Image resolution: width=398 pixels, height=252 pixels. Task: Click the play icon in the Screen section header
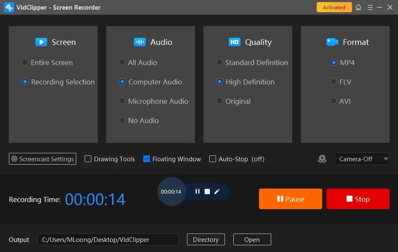(x=41, y=42)
